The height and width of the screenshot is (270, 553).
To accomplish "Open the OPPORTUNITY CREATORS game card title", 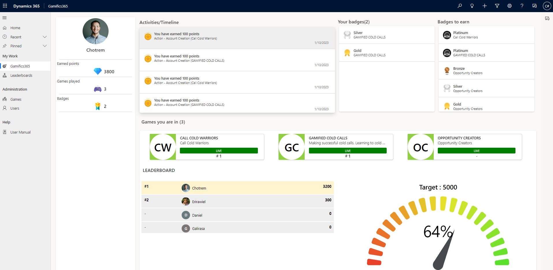I will (459, 138).
